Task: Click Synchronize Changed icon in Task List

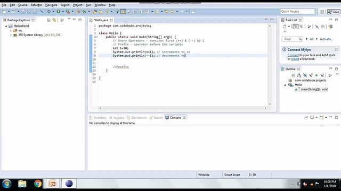Action: click(330, 27)
